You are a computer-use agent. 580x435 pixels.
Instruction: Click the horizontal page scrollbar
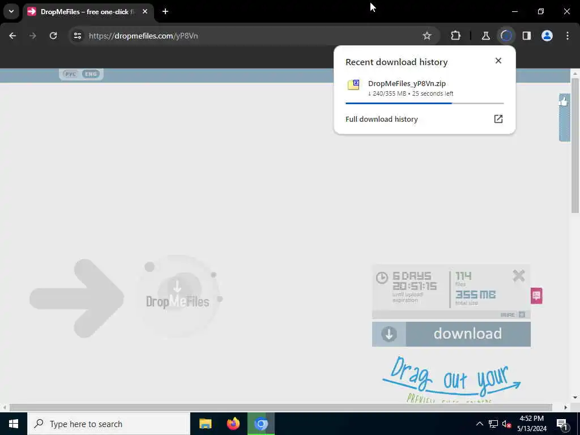281,408
